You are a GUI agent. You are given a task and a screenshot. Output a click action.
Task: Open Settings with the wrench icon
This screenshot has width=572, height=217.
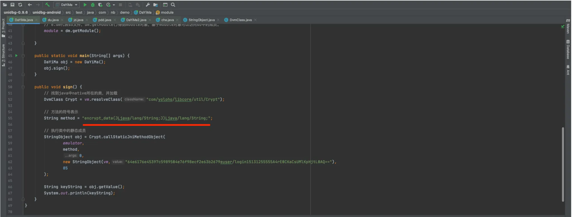coord(148,5)
